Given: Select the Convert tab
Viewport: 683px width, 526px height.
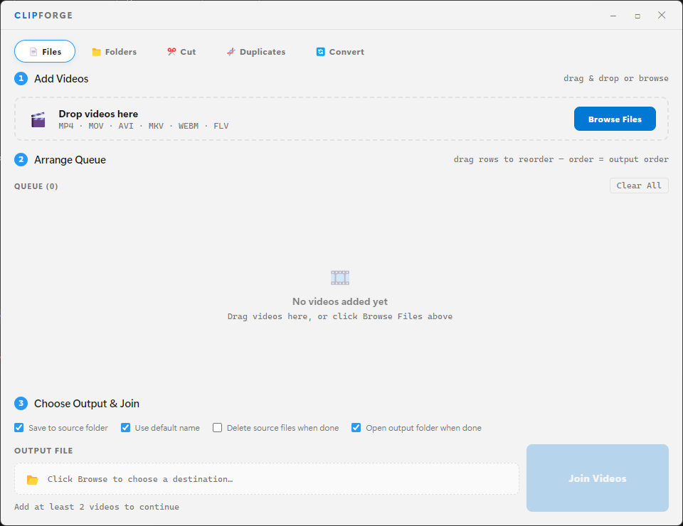Looking at the screenshot, I should pyautogui.click(x=340, y=52).
